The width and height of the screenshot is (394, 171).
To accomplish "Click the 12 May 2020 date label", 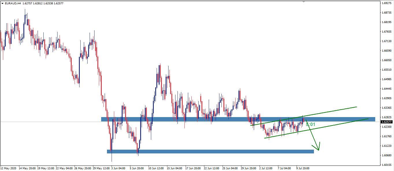I will [8, 168].
